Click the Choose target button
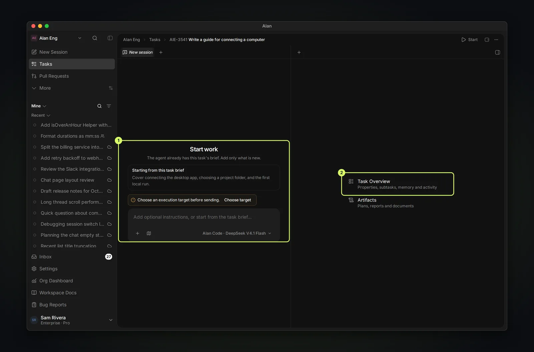534x352 pixels. coord(238,200)
